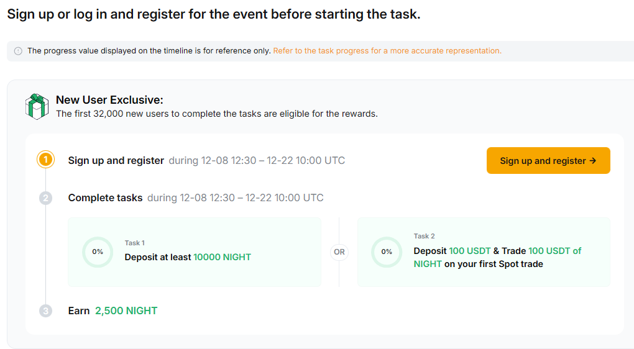The image size is (634, 349).
Task: Select the grey step 3 timeline marker
Action: [x=45, y=310]
